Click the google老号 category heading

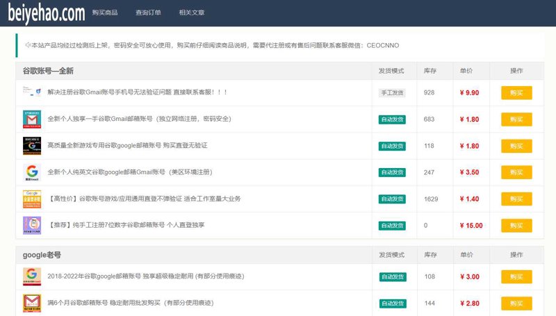click(42, 255)
